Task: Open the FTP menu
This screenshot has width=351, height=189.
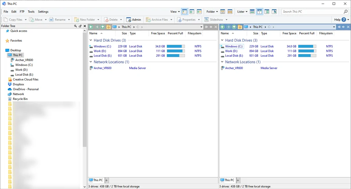Action: tap(22, 12)
